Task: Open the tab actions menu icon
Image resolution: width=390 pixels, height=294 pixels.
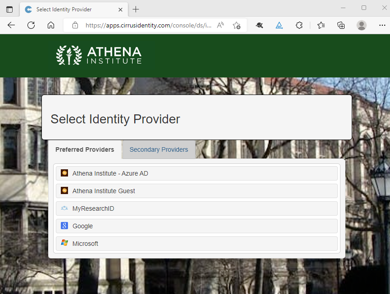Action: pos(9,9)
